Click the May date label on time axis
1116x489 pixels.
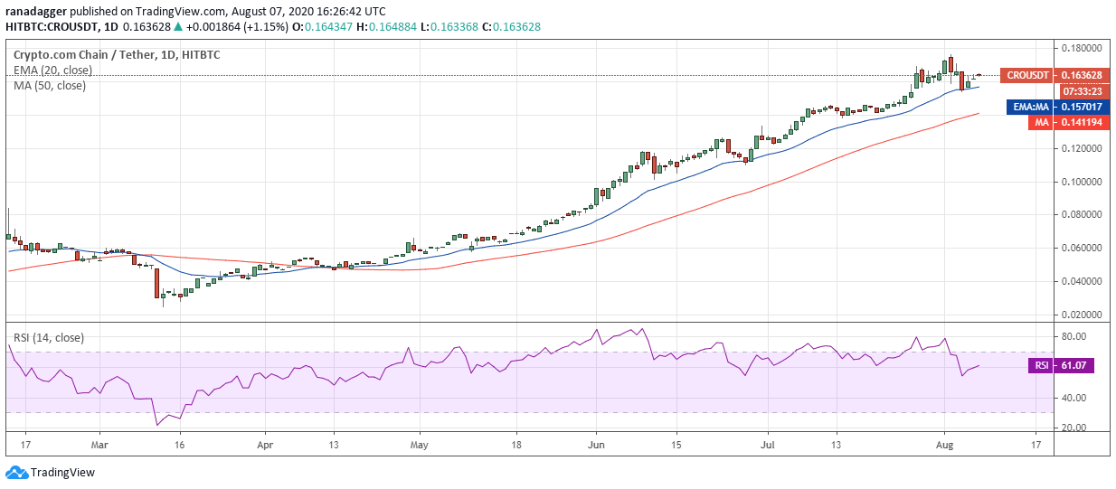(x=418, y=446)
